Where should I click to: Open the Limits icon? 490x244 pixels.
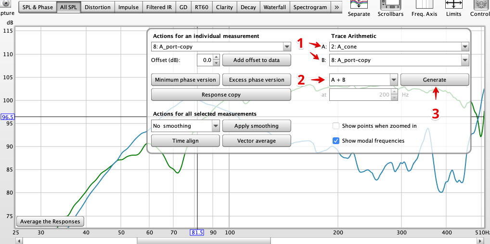point(453,4)
